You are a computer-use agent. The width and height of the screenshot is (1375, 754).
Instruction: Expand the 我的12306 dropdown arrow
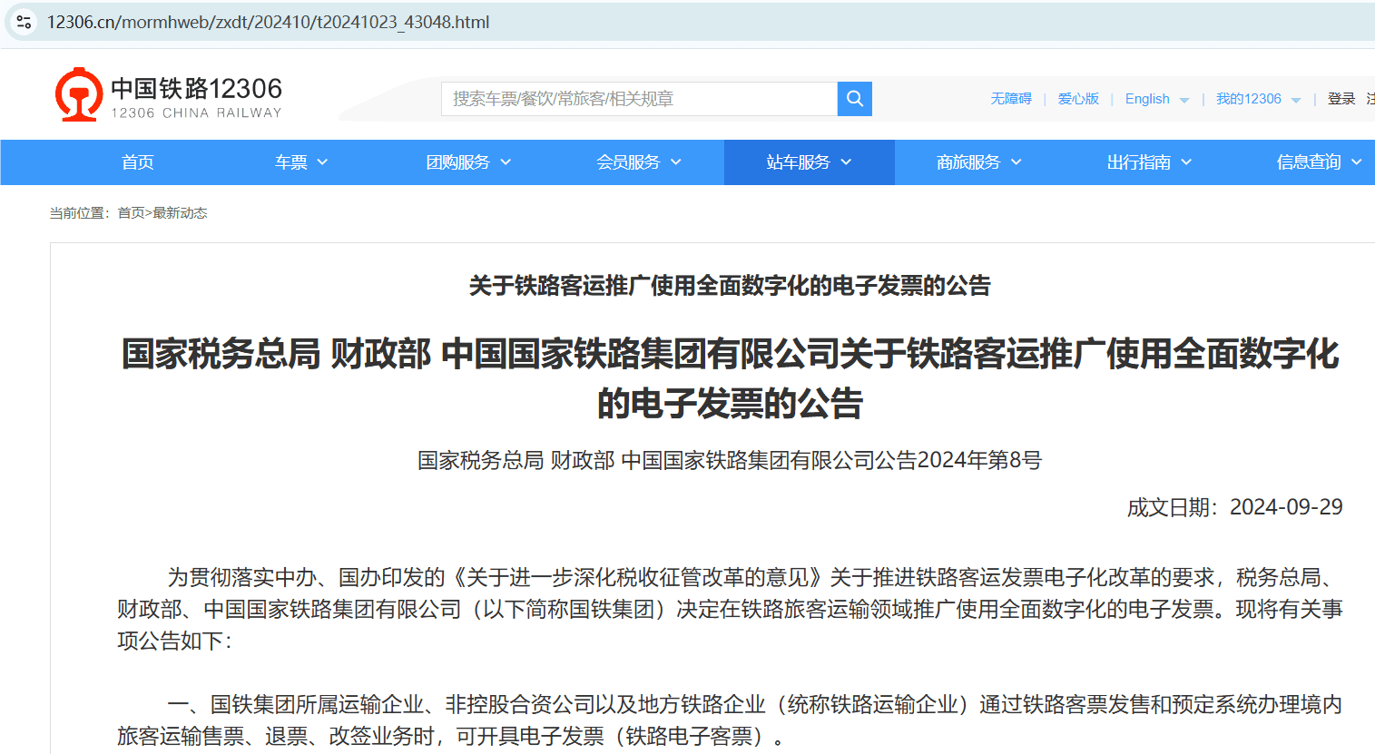click(1296, 100)
